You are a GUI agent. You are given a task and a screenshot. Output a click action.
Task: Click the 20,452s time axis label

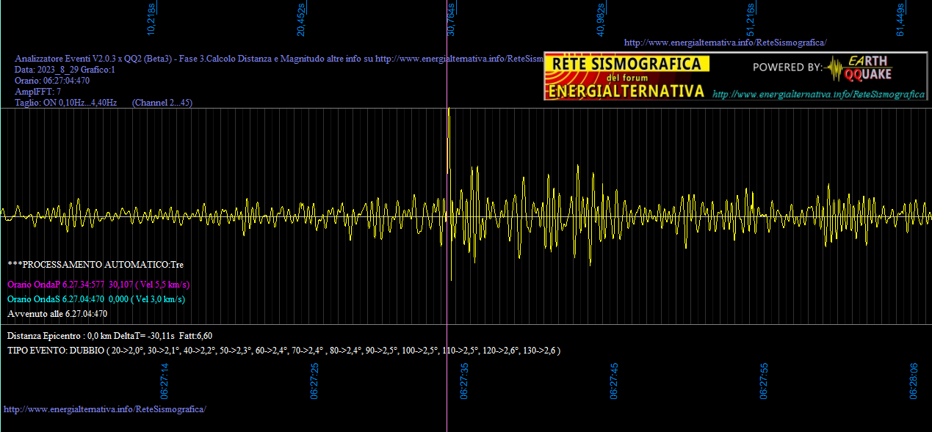pos(301,20)
